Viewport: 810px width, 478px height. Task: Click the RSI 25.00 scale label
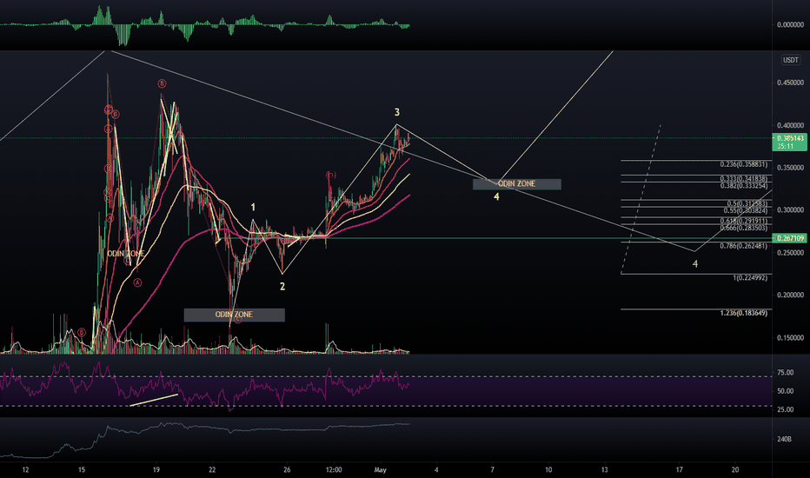[x=785, y=410]
